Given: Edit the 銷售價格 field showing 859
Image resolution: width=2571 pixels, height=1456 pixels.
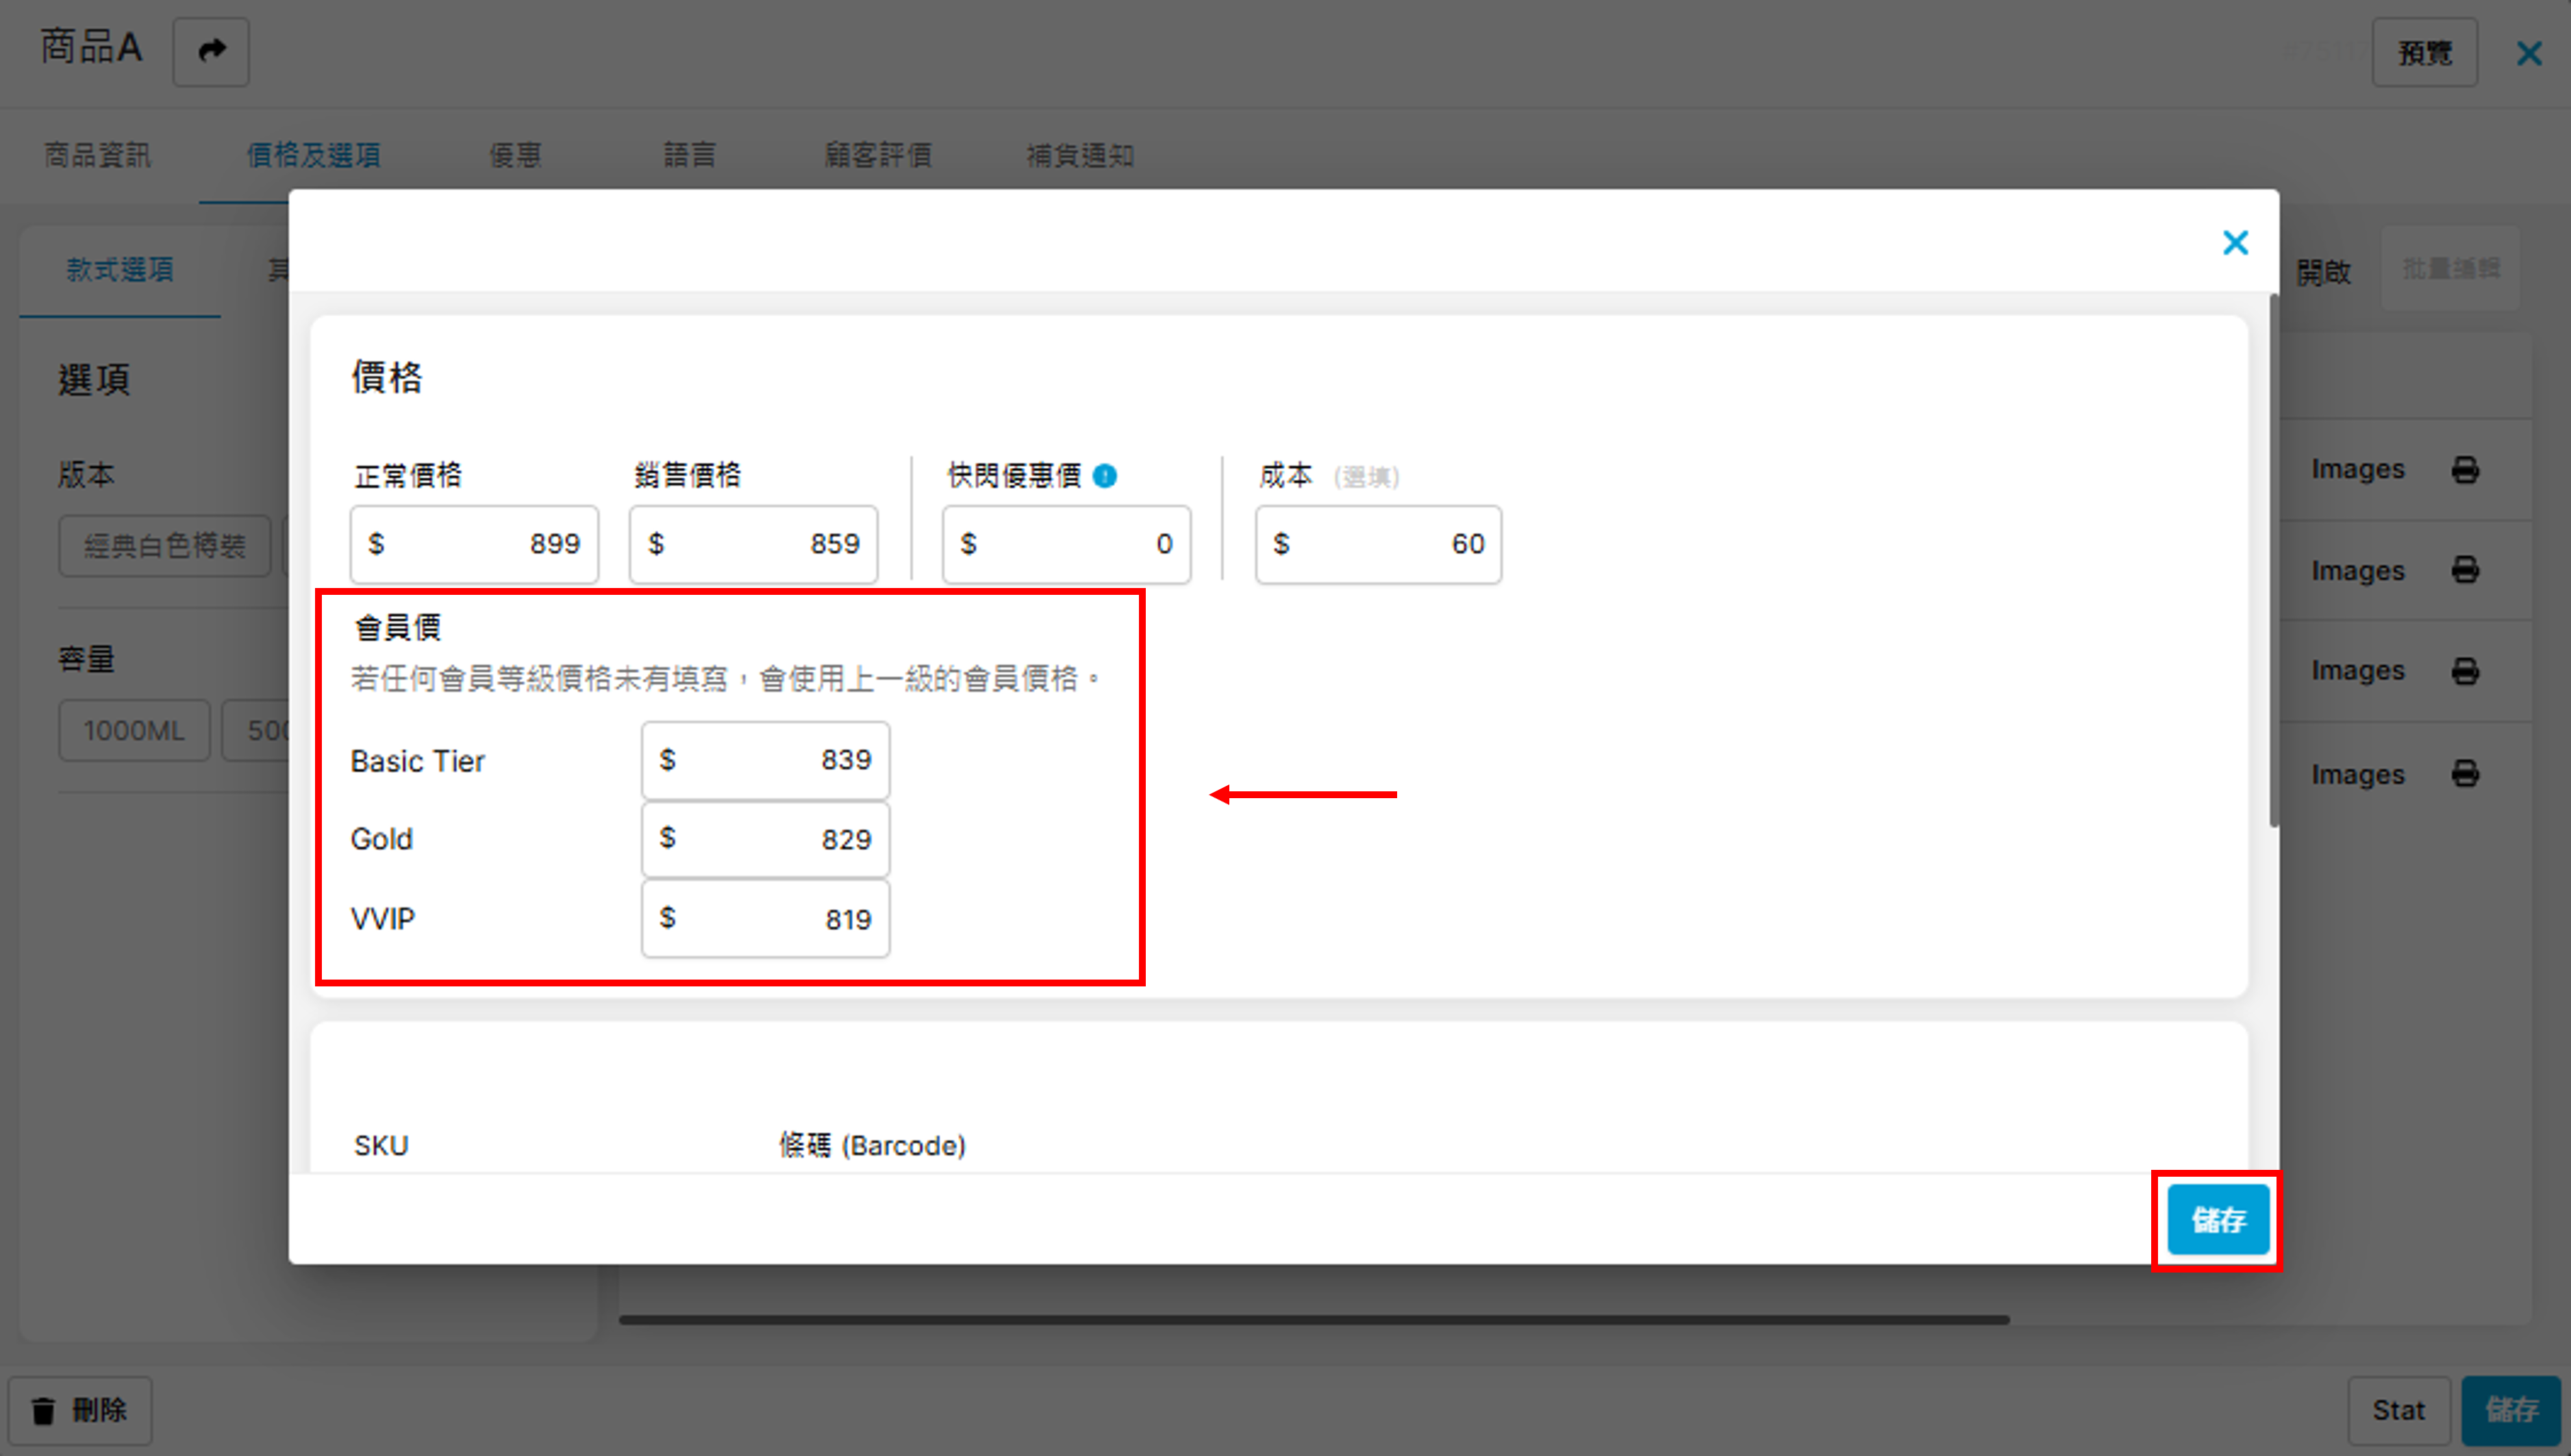Looking at the screenshot, I should 753,544.
